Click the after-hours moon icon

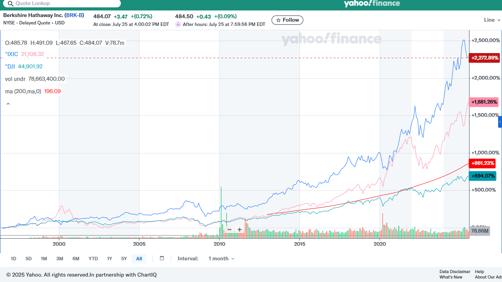[x=178, y=24]
